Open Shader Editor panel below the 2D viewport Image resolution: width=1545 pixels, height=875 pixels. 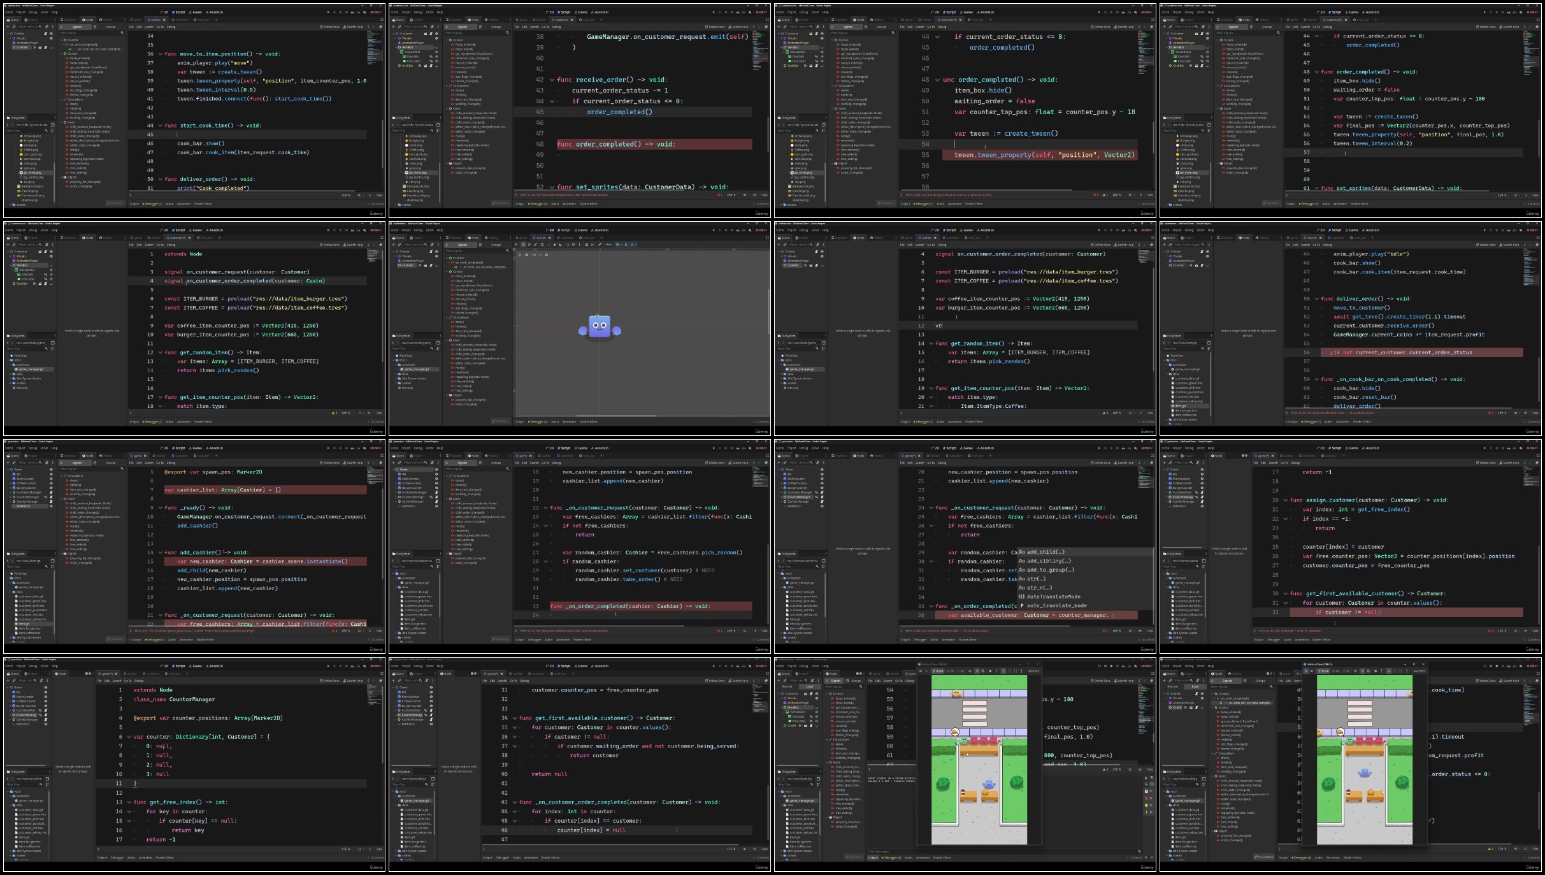pos(589,422)
